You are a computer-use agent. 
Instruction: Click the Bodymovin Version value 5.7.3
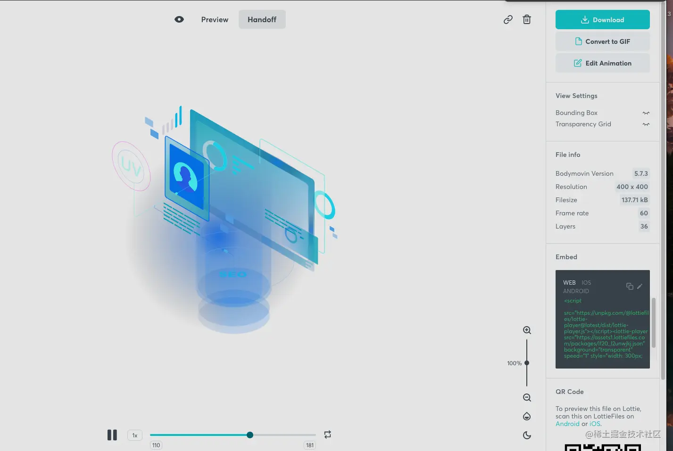click(641, 173)
